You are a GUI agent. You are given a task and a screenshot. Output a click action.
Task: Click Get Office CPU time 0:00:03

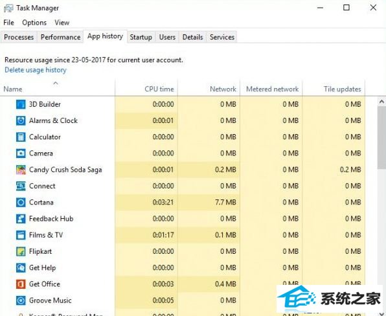click(x=163, y=284)
